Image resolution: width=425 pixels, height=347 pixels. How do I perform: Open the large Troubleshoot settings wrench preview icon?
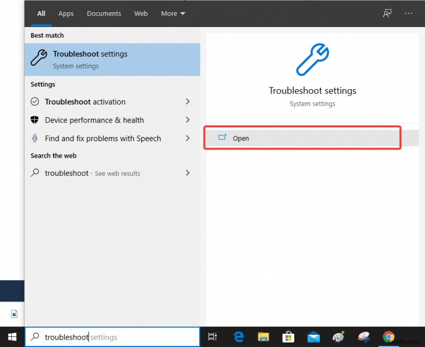click(x=312, y=60)
